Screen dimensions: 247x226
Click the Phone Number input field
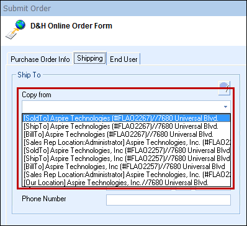[x=168, y=200]
